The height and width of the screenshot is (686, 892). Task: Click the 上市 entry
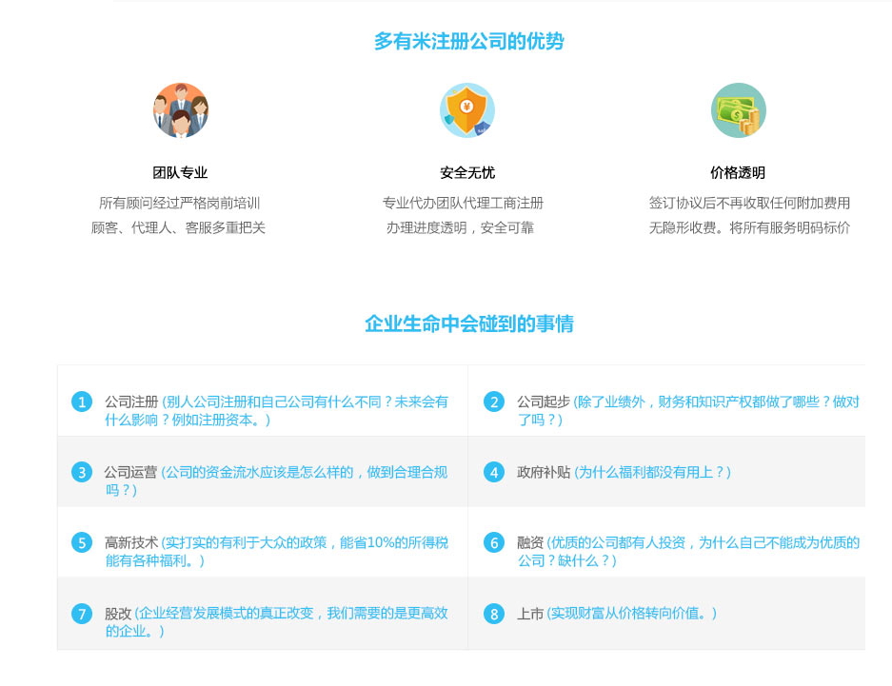tap(530, 614)
